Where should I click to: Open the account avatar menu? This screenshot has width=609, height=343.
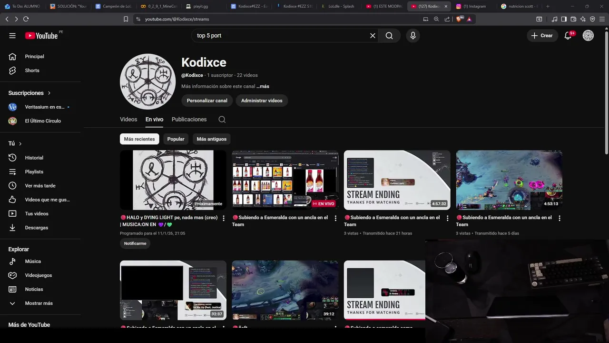point(588,36)
